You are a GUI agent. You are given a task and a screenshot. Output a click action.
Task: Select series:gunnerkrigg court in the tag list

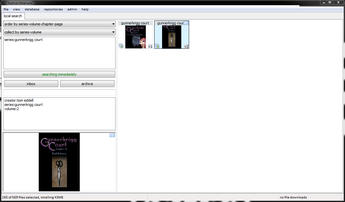coord(23,105)
